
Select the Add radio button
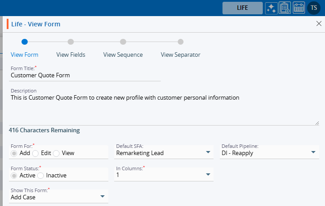[x=14, y=153]
